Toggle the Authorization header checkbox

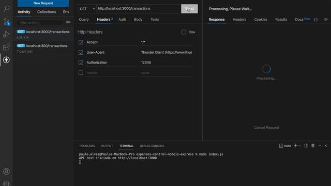(81, 63)
